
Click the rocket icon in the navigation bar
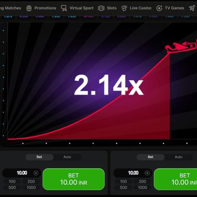click(x=192, y=8)
